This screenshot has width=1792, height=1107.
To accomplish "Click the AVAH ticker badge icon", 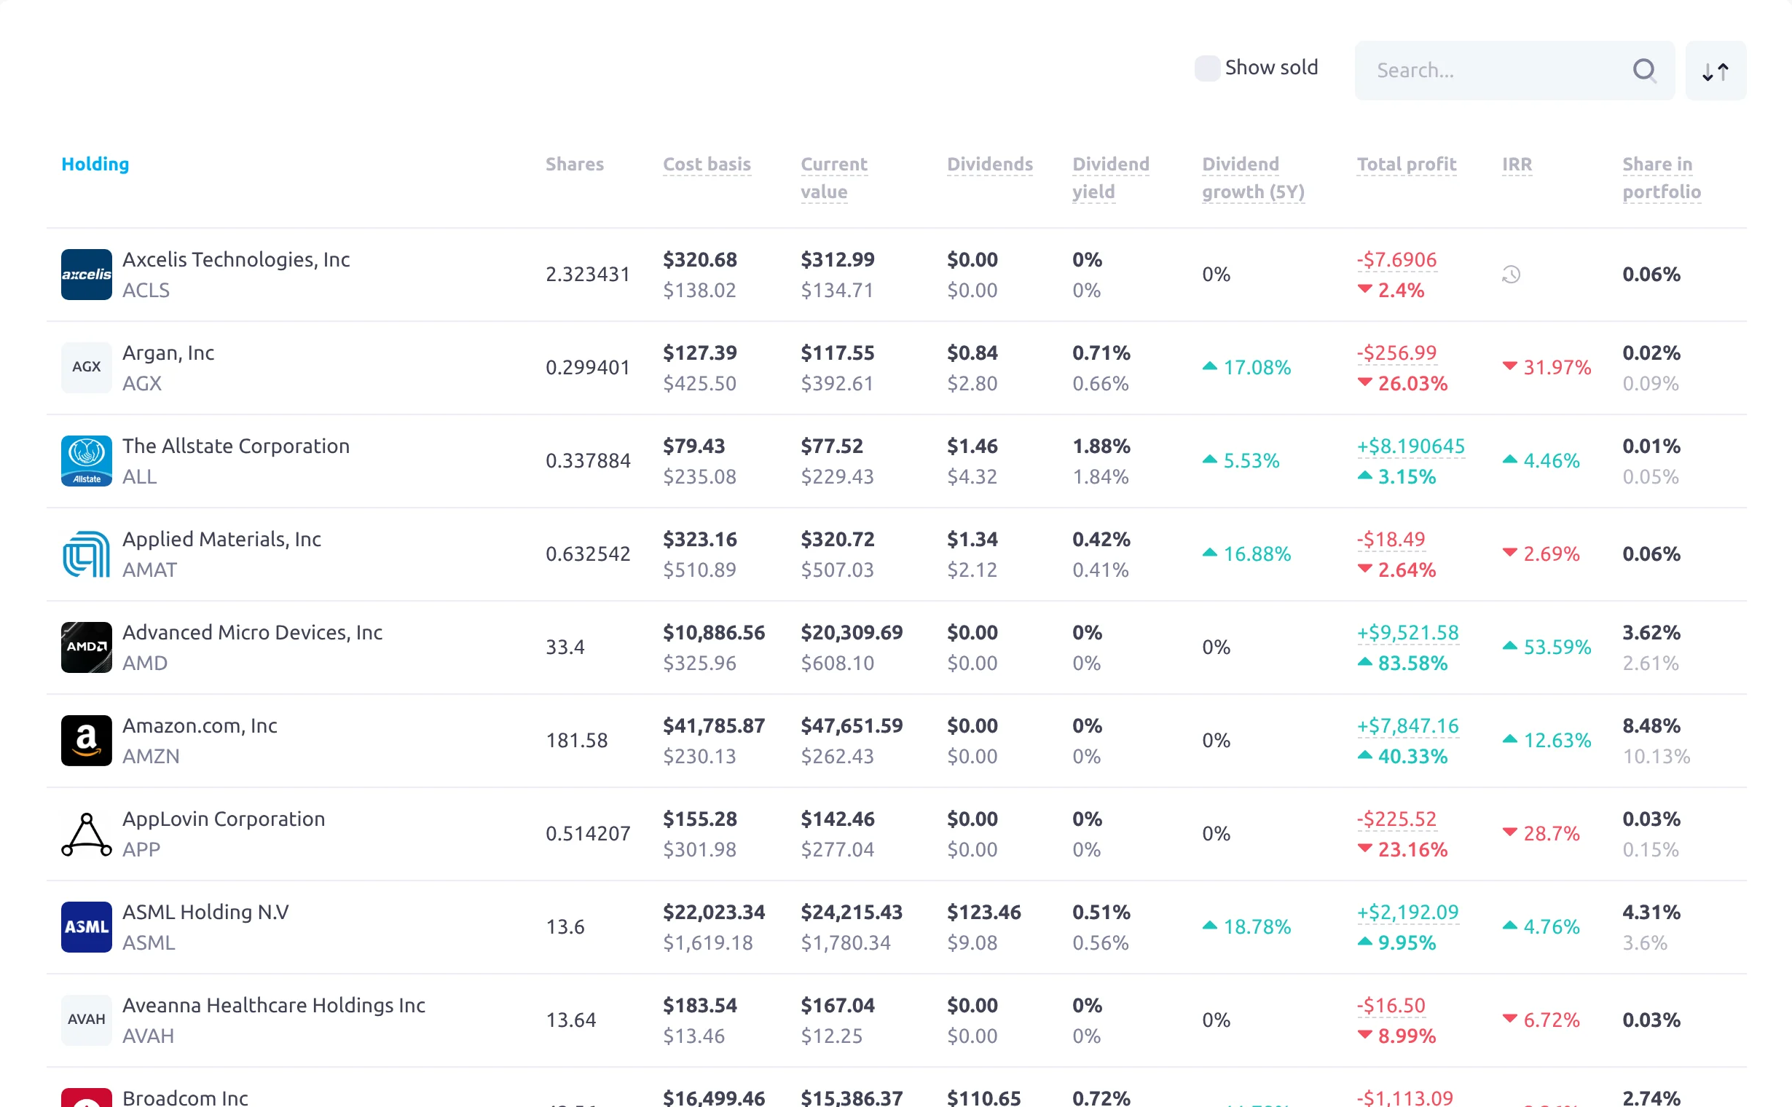I will (x=87, y=1020).
